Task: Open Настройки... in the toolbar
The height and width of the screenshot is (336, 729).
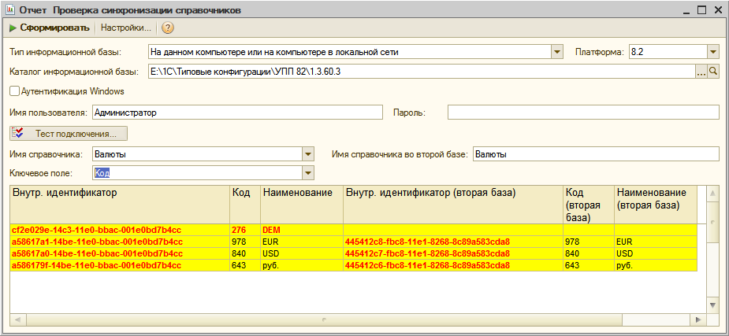Action: point(126,28)
